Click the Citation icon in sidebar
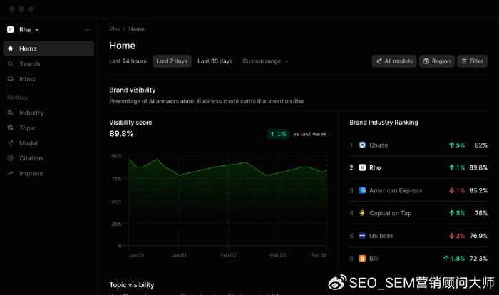The height and width of the screenshot is (295, 499). tap(11, 158)
